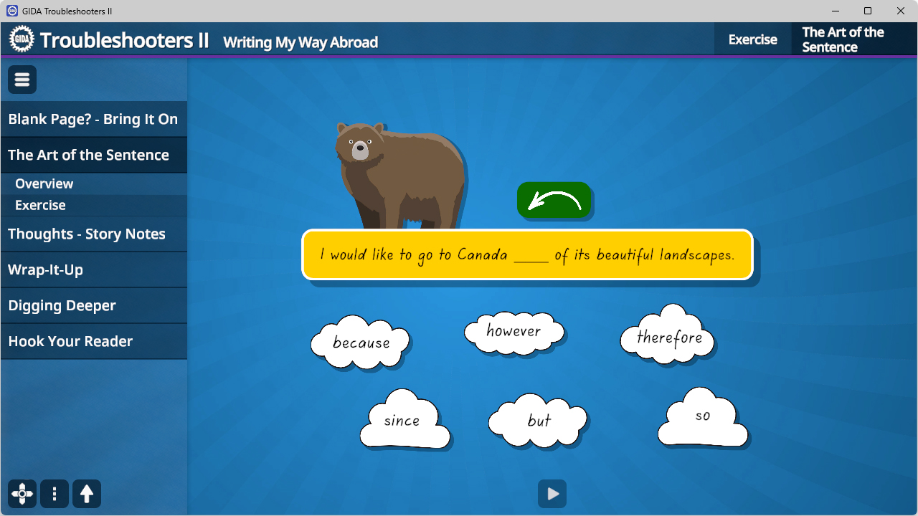Open the Overview page from sidebar
The height and width of the screenshot is (516, 918).
(44, 183)
